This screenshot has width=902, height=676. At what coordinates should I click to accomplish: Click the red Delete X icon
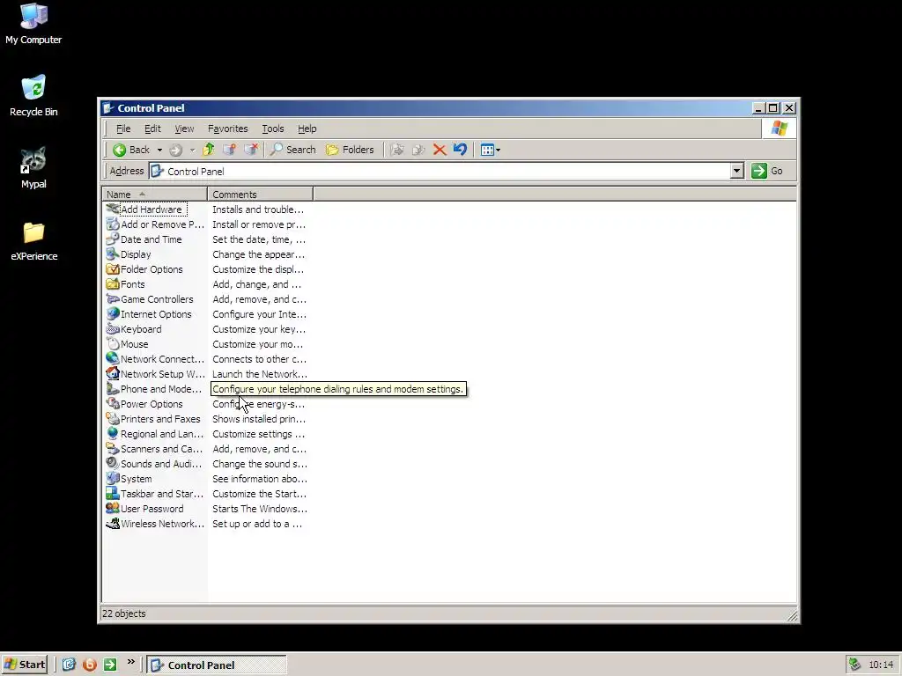pyautogui.click(x=440, y=150)
